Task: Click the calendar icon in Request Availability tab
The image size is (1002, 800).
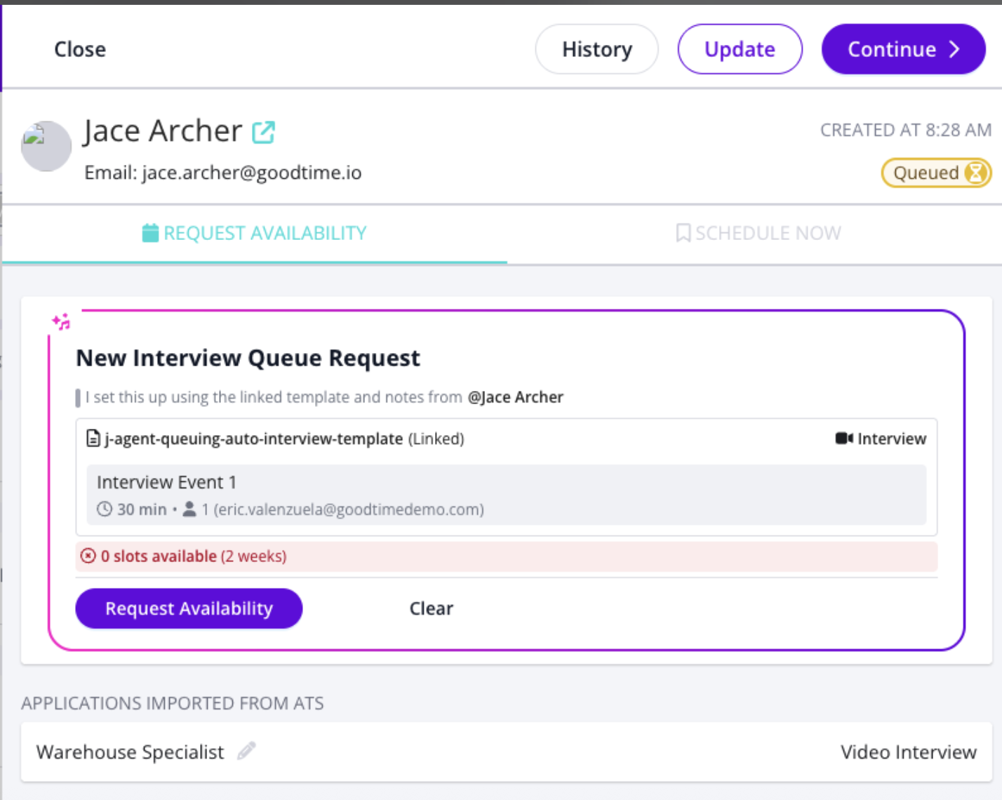Action: [x=150, y=233]
